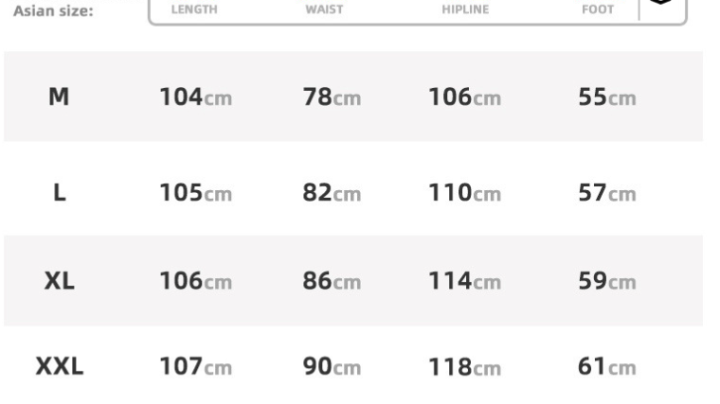Click the 114cm hipline value

tap(464, 281)
